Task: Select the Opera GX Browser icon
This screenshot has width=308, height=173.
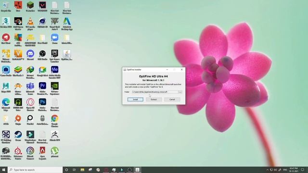Action: click(x=30, y=105)
